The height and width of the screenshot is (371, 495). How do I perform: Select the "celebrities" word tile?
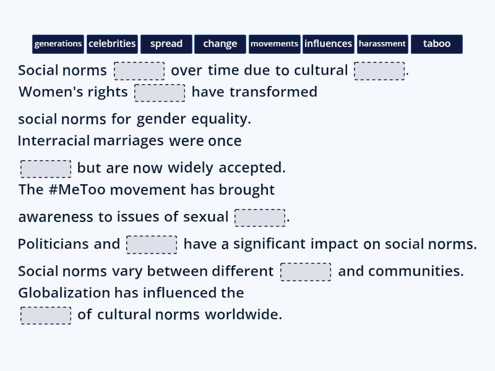pyautogui.click(x=112, y=44)
